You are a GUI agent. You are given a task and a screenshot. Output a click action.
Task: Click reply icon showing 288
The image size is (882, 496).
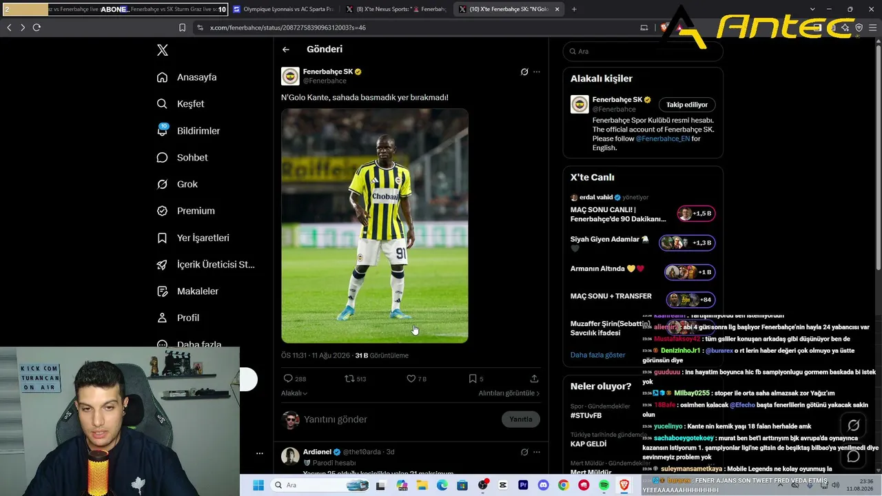coord(288,378)
